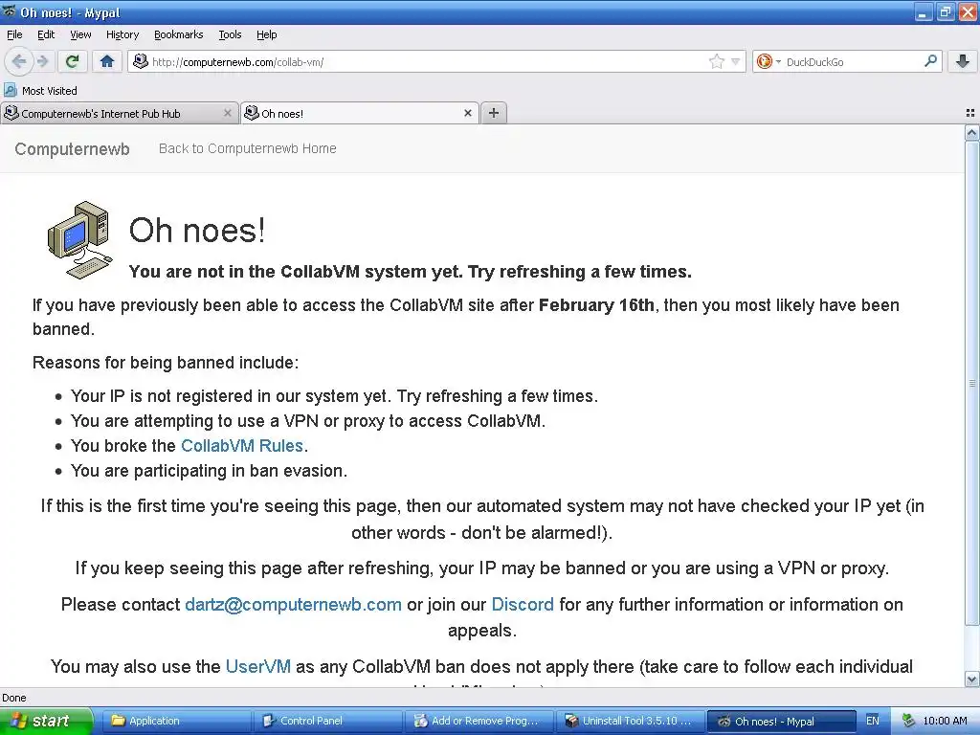Switch to Control Panel taskbar window
This screenshot has height=735, width=980.
click(327, 721)
